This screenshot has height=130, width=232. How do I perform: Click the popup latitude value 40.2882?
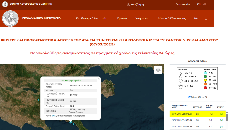(74, 95)
